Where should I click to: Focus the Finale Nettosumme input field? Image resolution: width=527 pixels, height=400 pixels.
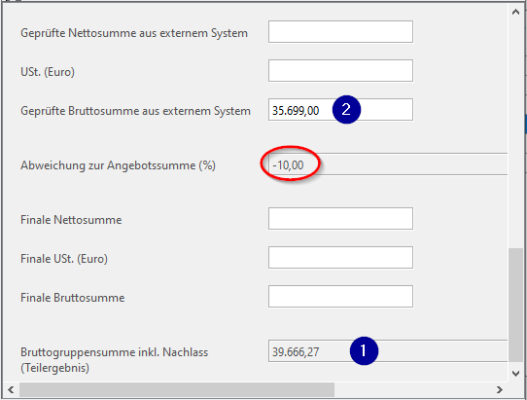point(340,218)
